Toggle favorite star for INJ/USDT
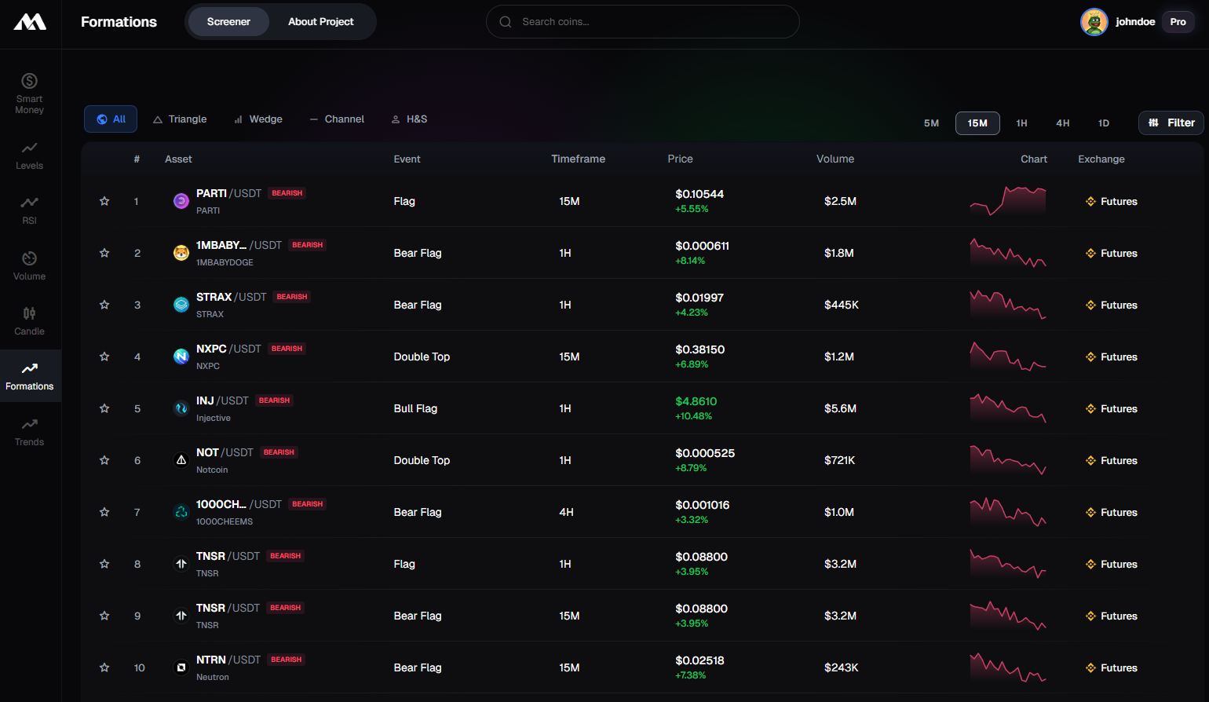 104,408
